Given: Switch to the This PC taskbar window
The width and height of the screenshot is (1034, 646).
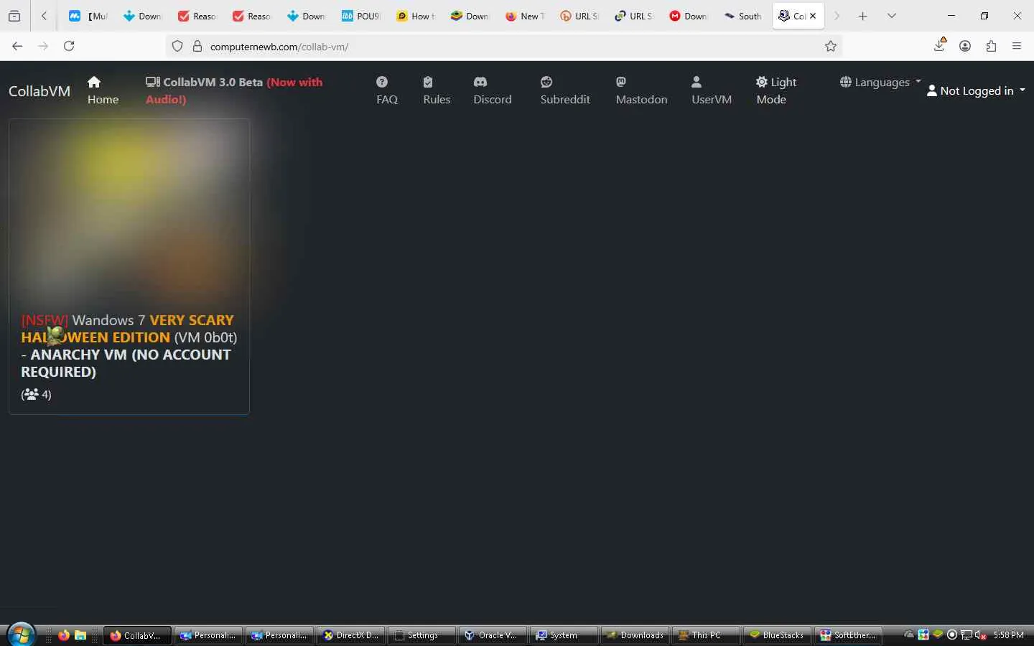Looking at the screenshot, I should [x=705, y=635].
